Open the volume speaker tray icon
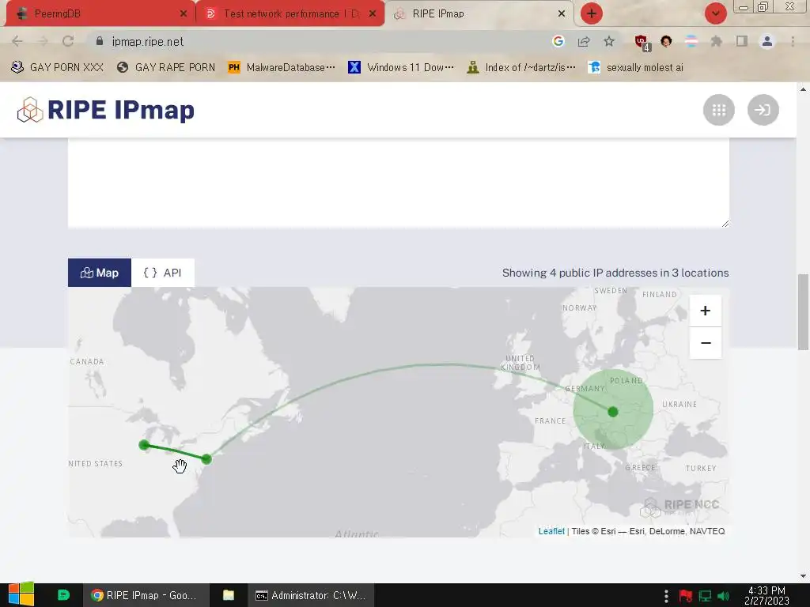The width and height of the screenshot is (810, 607). [723, 596]
